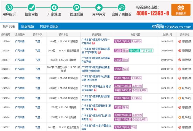Open complaint 广汽本田飞度启动后变速箱存在异响
The width and height of the screenshot is (193, 131).
point(95,60)
